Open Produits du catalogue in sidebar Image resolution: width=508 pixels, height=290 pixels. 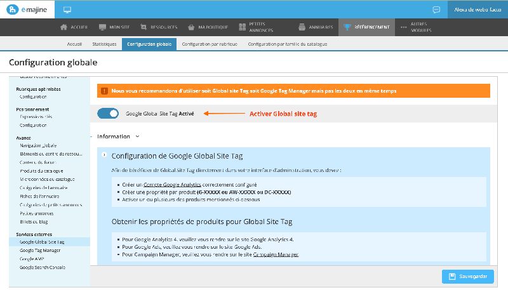tap(41, 171)
